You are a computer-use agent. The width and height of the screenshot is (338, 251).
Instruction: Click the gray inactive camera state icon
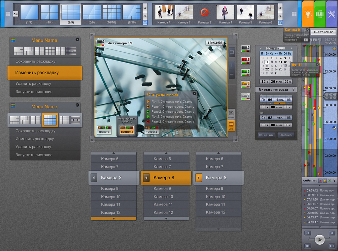point(246,96)
